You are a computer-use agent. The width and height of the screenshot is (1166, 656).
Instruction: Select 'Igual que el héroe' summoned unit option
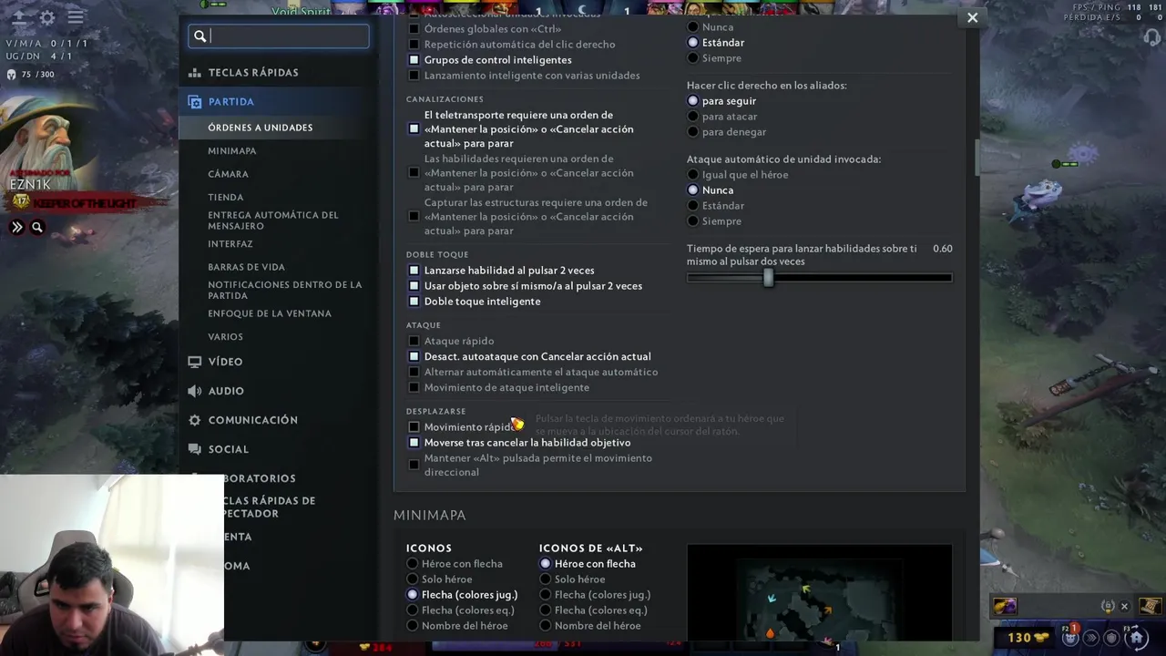point(693,175)
